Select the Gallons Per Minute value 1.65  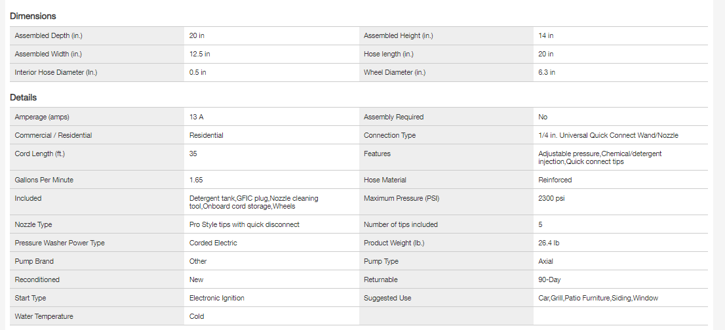click(196, 180)
